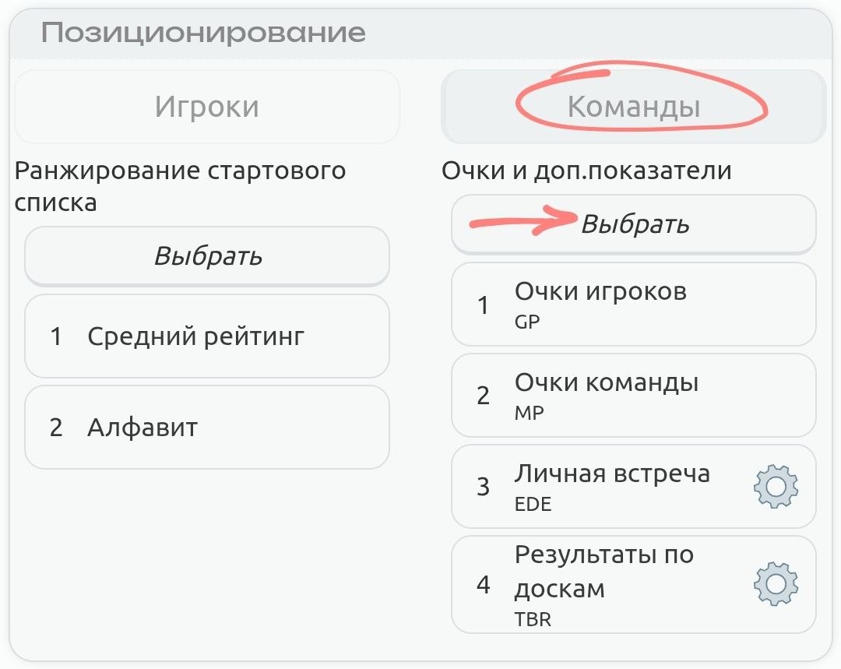Click the Ранжирование стартового списка heading
The image size is (841, 669).
180,186
